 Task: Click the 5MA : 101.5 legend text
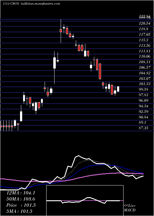coord(19,211)
